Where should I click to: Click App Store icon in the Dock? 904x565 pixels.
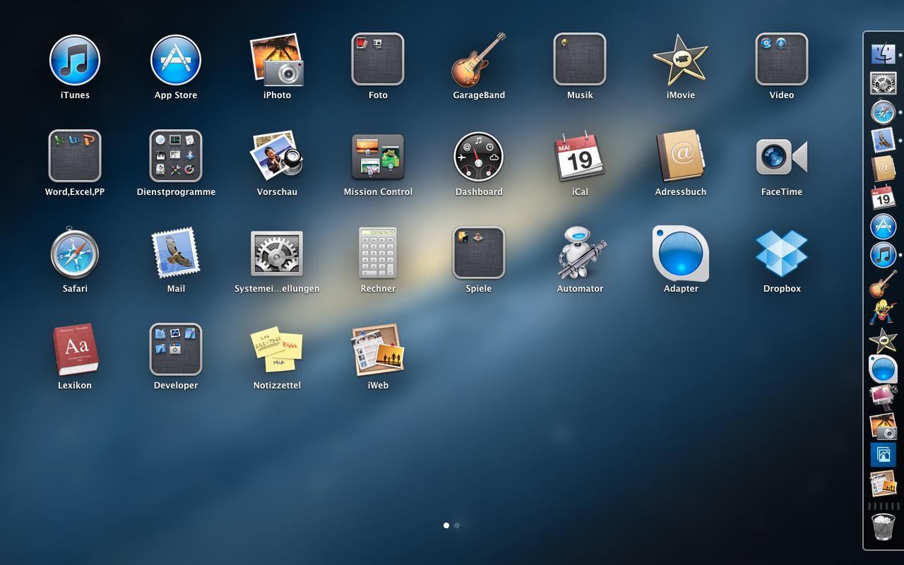883,227
